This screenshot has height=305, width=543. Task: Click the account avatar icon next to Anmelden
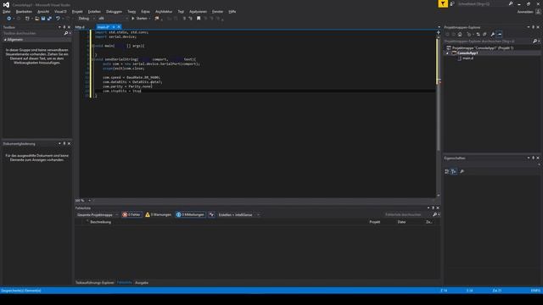[538, 11]
